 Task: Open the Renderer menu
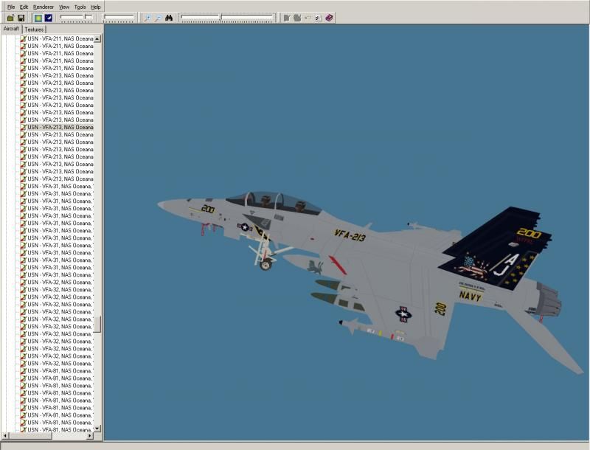pyautogui.click(x=44, y=7)
